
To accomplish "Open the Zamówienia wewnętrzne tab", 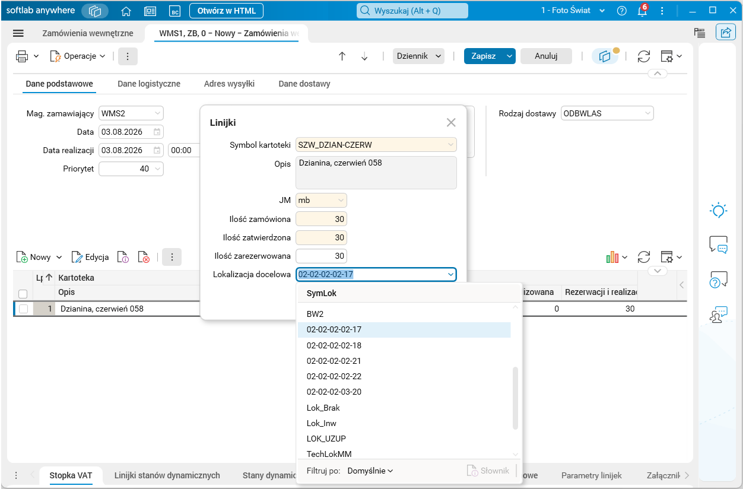I will [88, 33].
